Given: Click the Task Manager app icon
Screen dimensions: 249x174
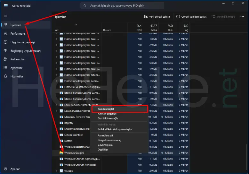Looking at the screenshot, I should 6,5.
